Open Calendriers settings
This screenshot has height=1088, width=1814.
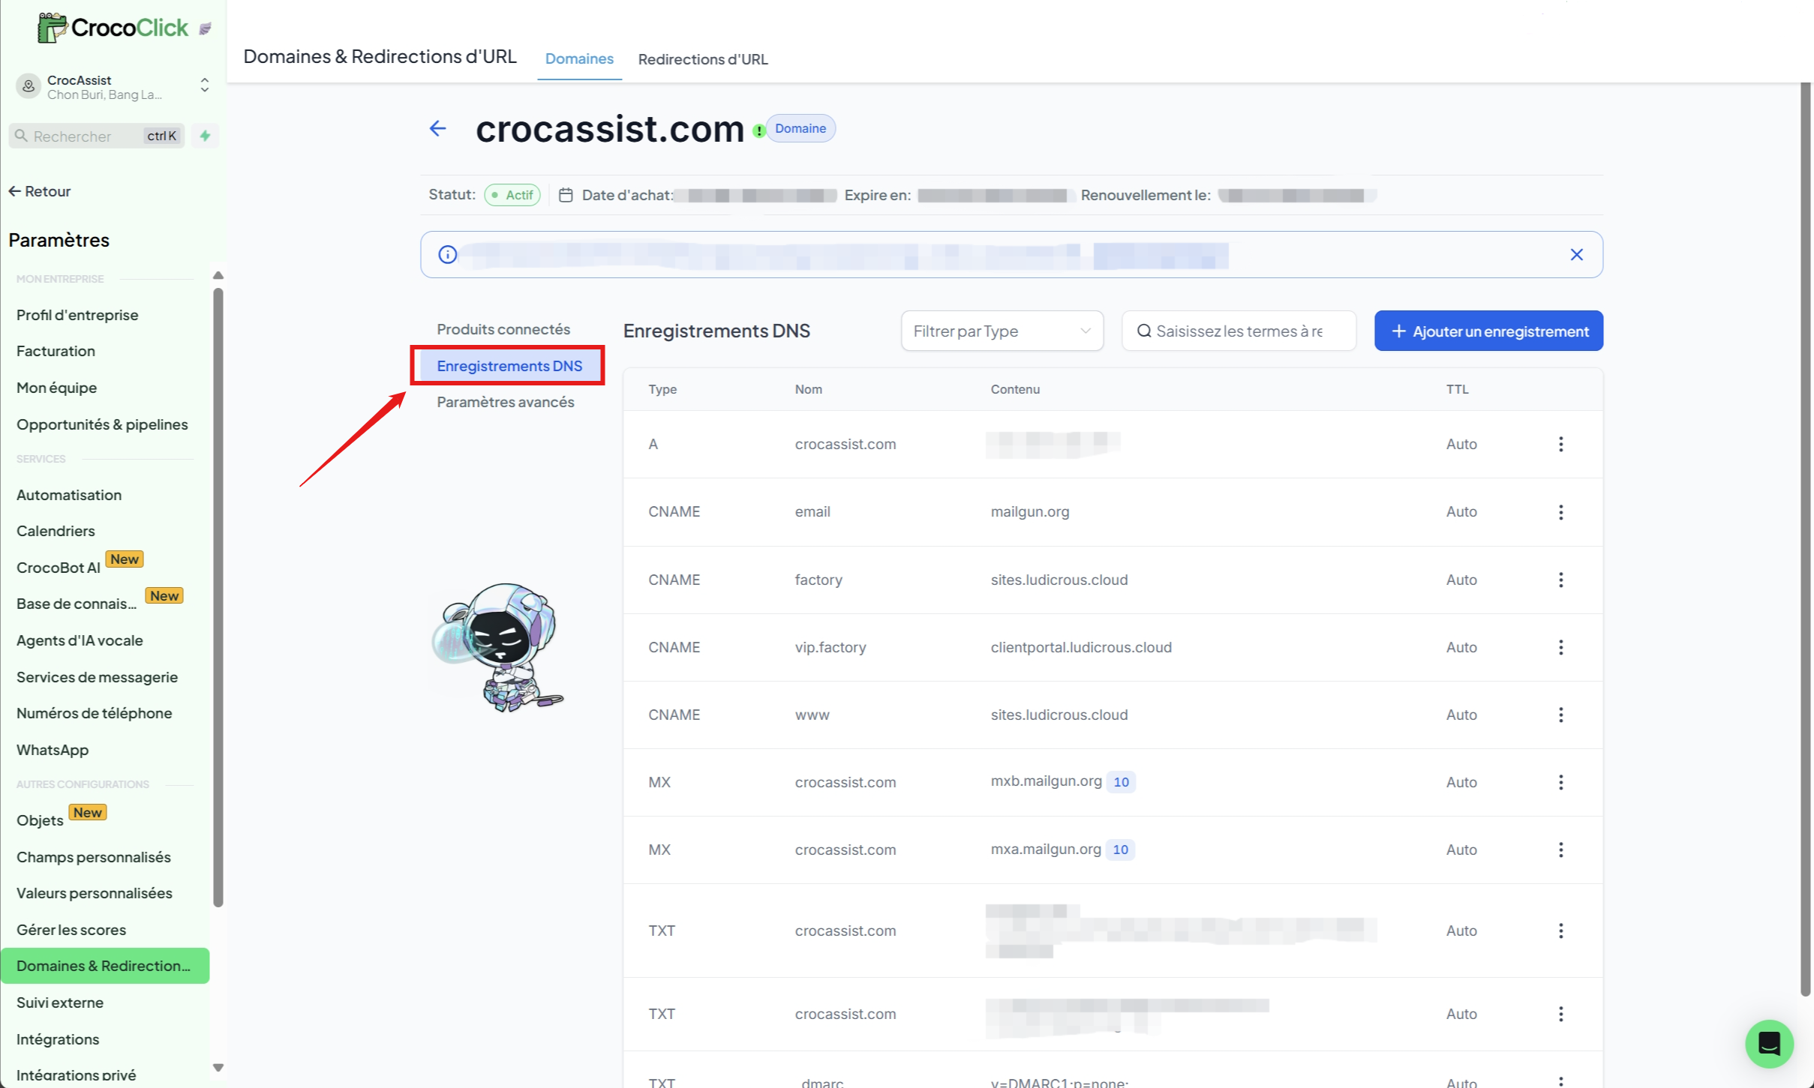coord(56,531)
